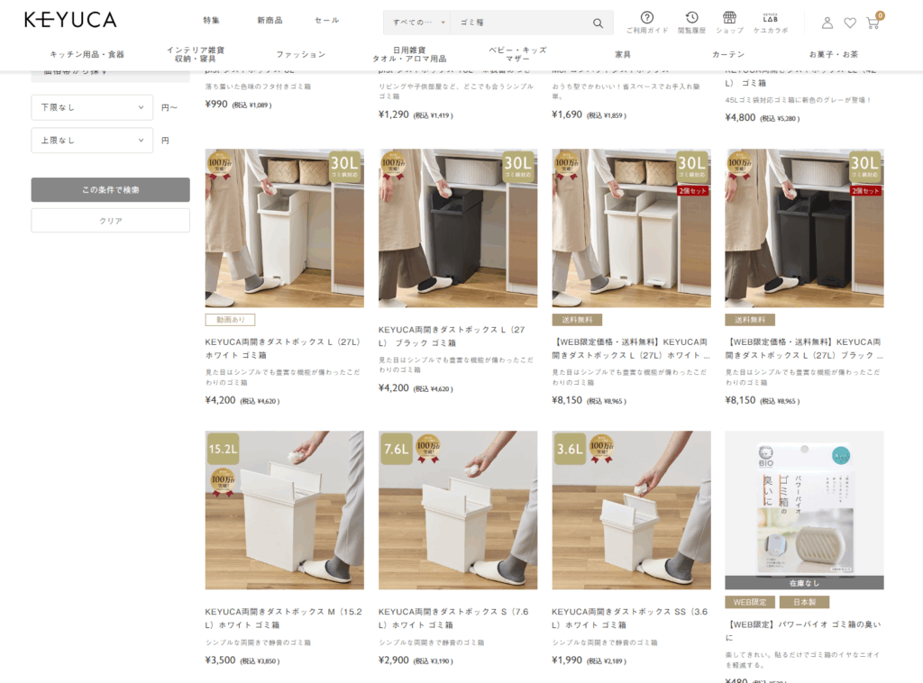Open the account person icon

(x=826, y=23)
